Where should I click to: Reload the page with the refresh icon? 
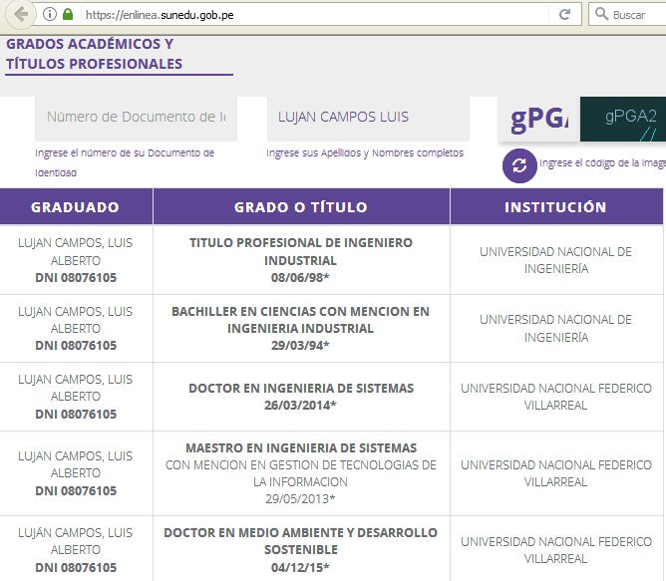564,14
